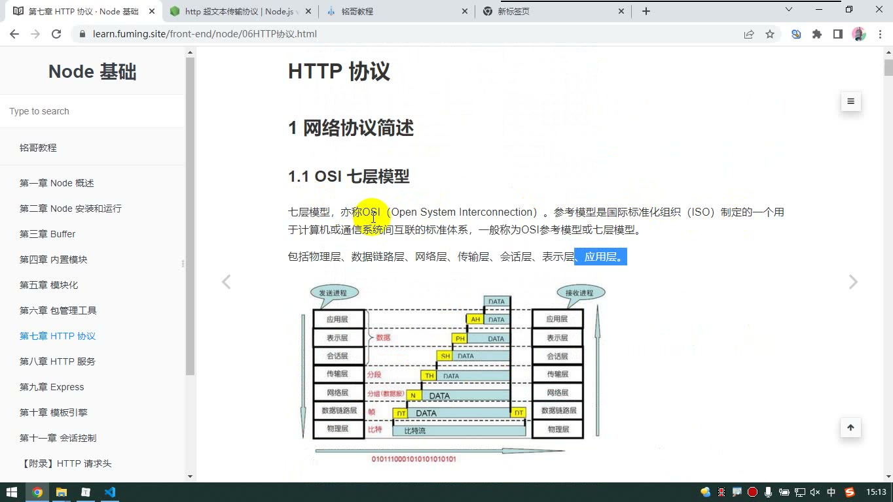Bookmark this page with the star icon
Image resolution: width=893 pixels, height=502 pixels.
coord(770,34)
